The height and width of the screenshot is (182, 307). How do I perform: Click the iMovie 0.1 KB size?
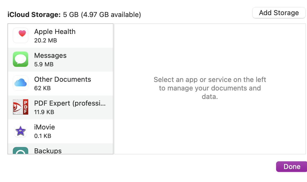pyautogui.click(x=43, y=136)
